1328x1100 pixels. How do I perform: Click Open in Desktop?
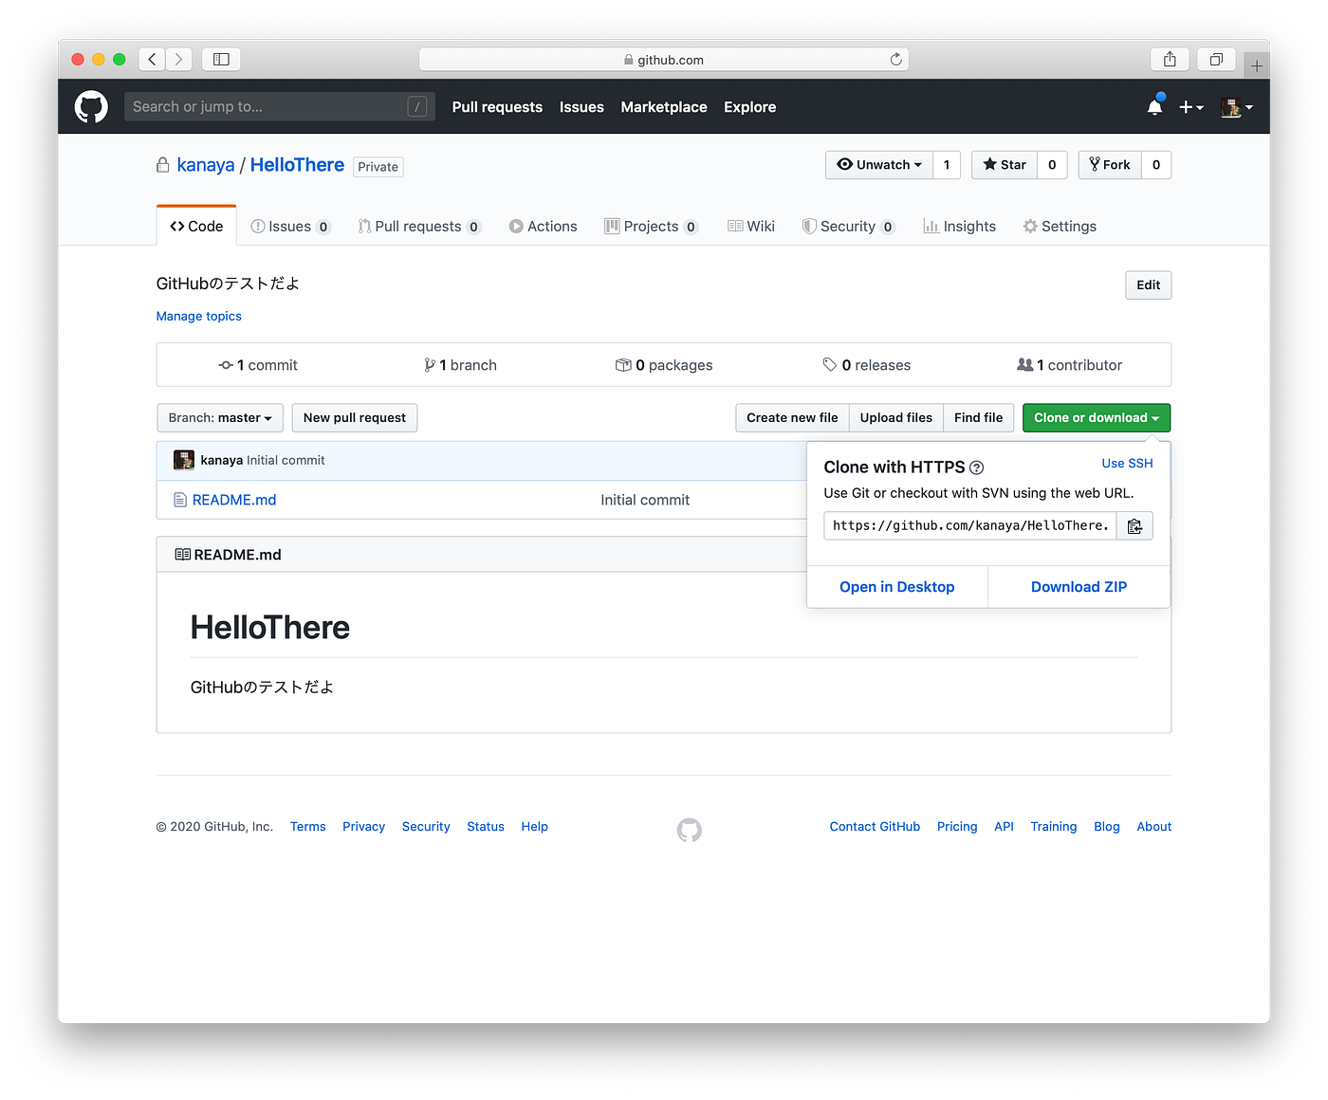click(x=897, y=587)
